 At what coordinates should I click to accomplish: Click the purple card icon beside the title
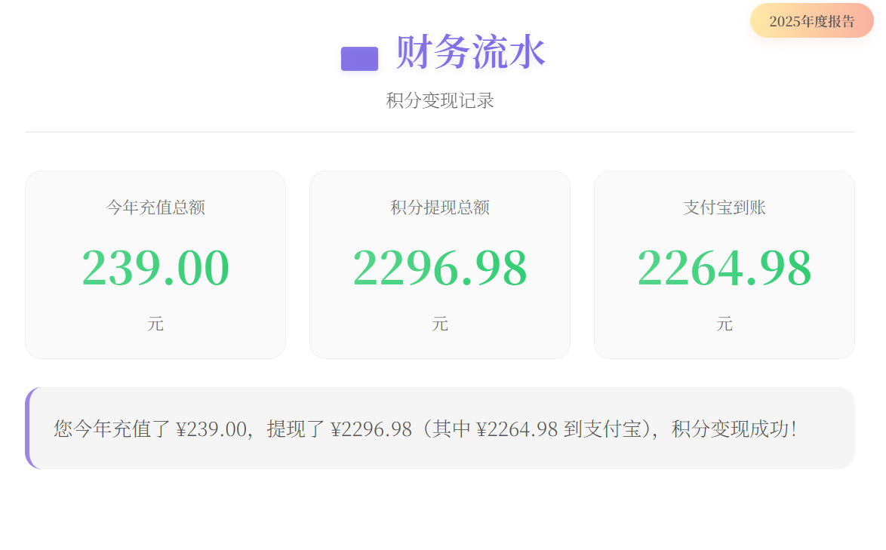pos(359,58)
